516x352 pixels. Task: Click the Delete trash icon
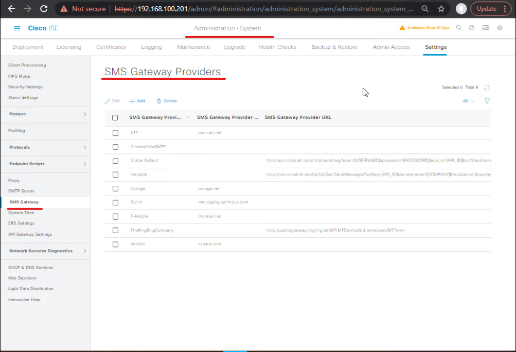[x=159, y=101]
